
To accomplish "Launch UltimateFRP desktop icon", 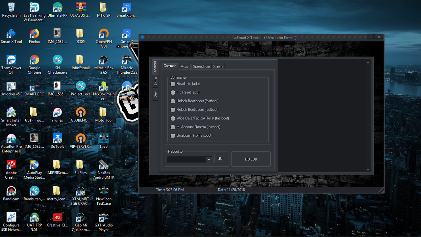I will pos(58,10).
